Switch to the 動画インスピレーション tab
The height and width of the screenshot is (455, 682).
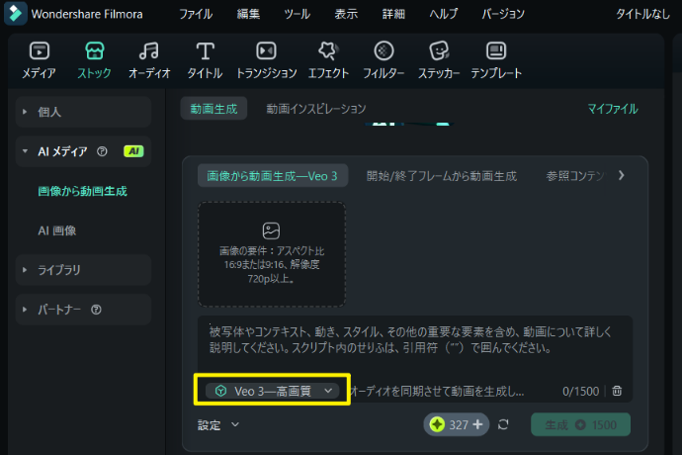316,109
